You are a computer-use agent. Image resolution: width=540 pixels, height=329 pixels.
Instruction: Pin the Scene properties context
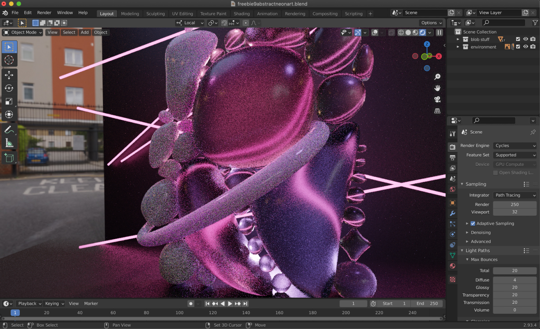click(533, 132)
